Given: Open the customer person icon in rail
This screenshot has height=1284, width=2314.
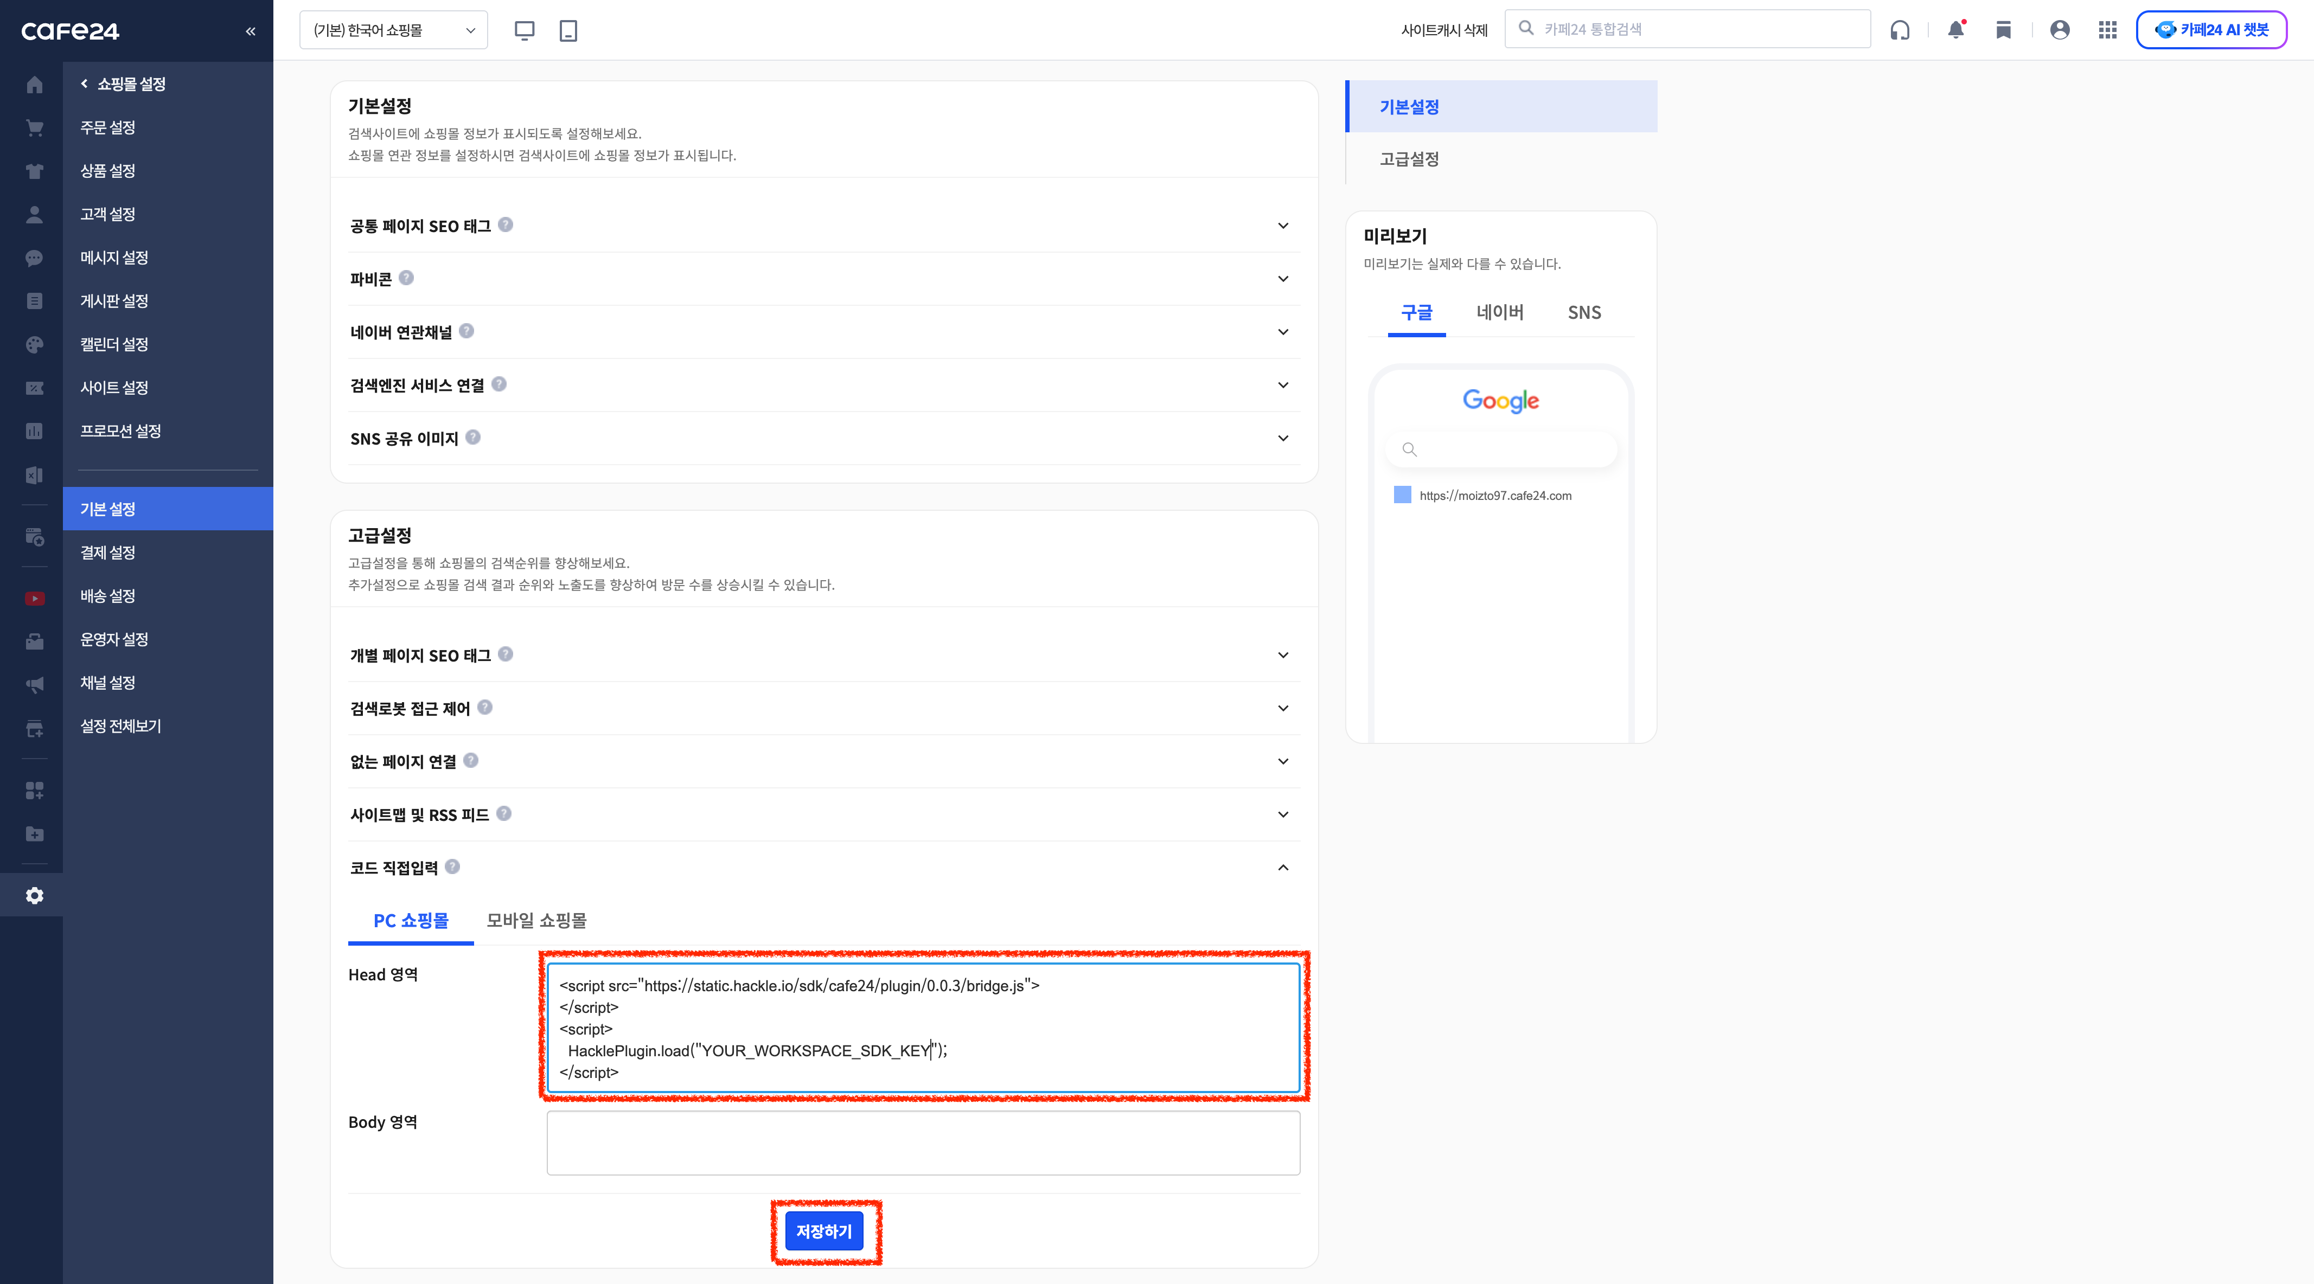Looking at the screenshot, I should pos(34,215).
